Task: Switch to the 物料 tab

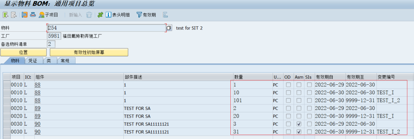Action: (x=15, y=61)
